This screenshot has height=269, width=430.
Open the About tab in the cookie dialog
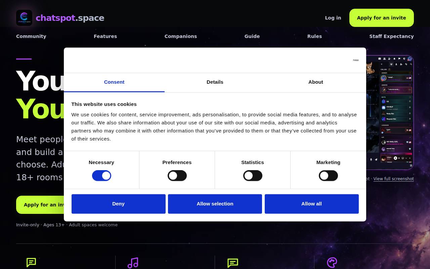316,82
